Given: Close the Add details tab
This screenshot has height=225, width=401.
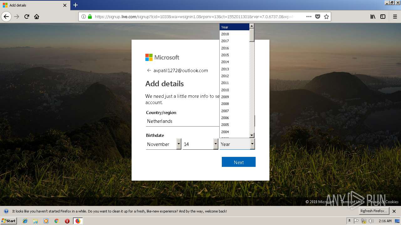Looking at the screenshot, I should (65, 5).
